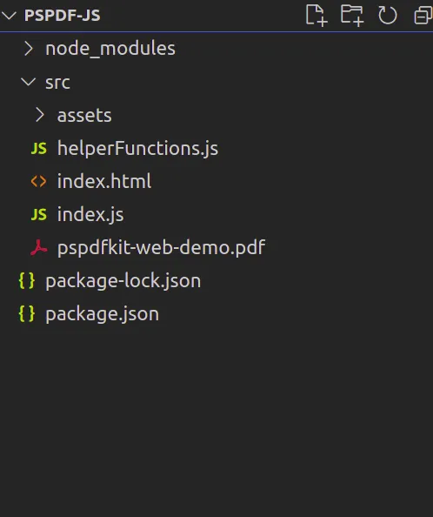Expand the node_modules folder chevron
Image resolution: width=433 pixels, height=517 pixels.
coord(29,49)
